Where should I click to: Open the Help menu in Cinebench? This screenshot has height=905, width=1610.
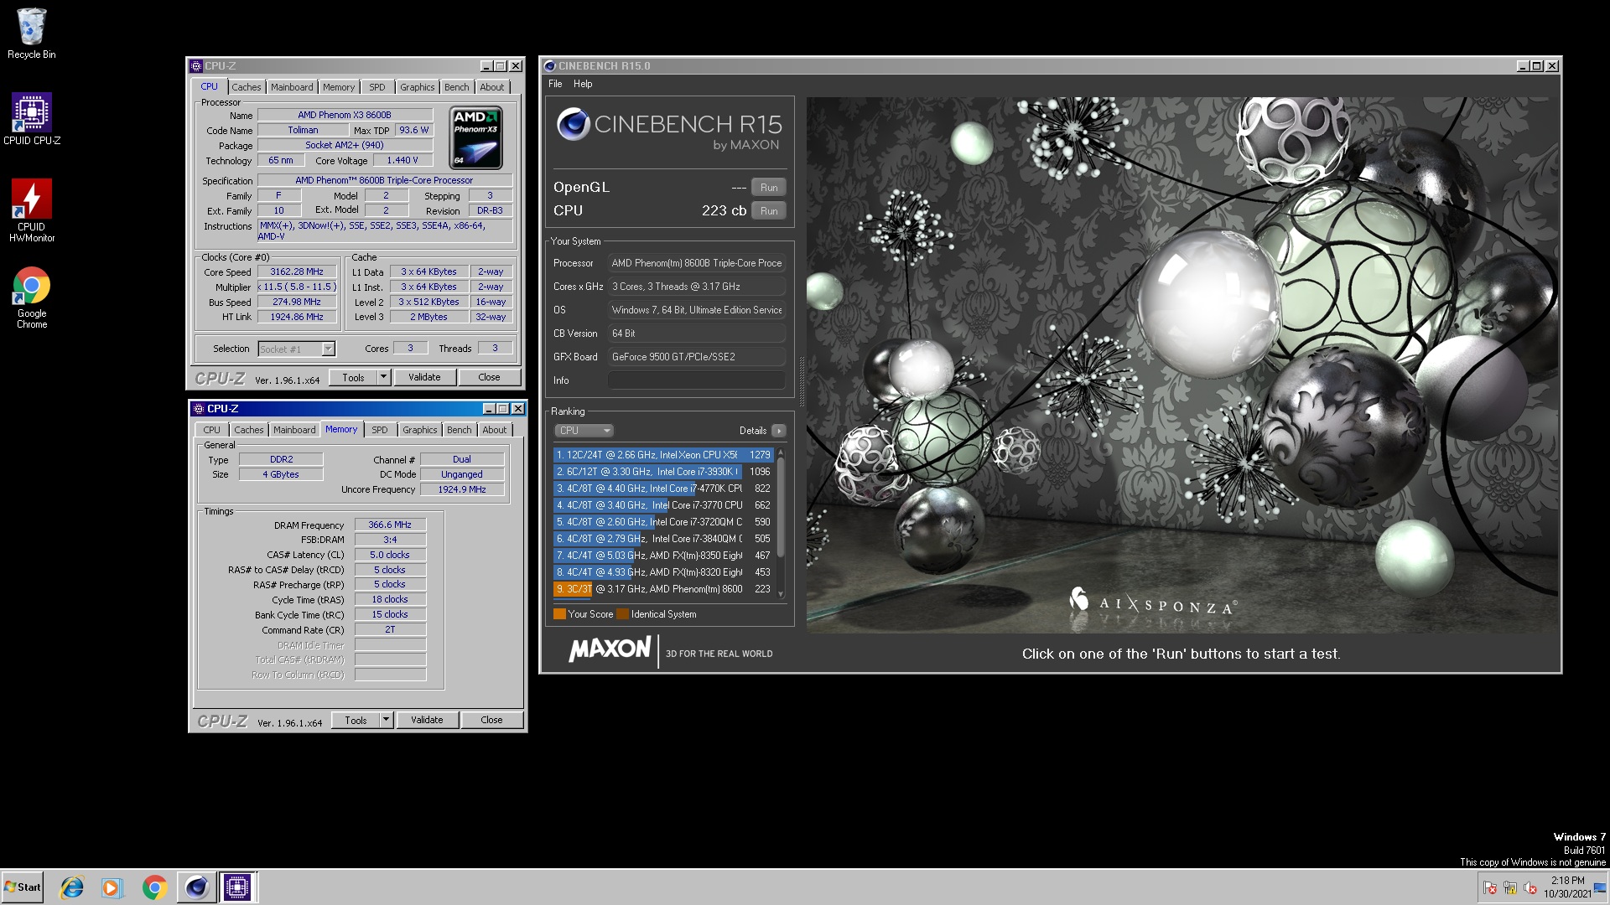click(583, 84)
